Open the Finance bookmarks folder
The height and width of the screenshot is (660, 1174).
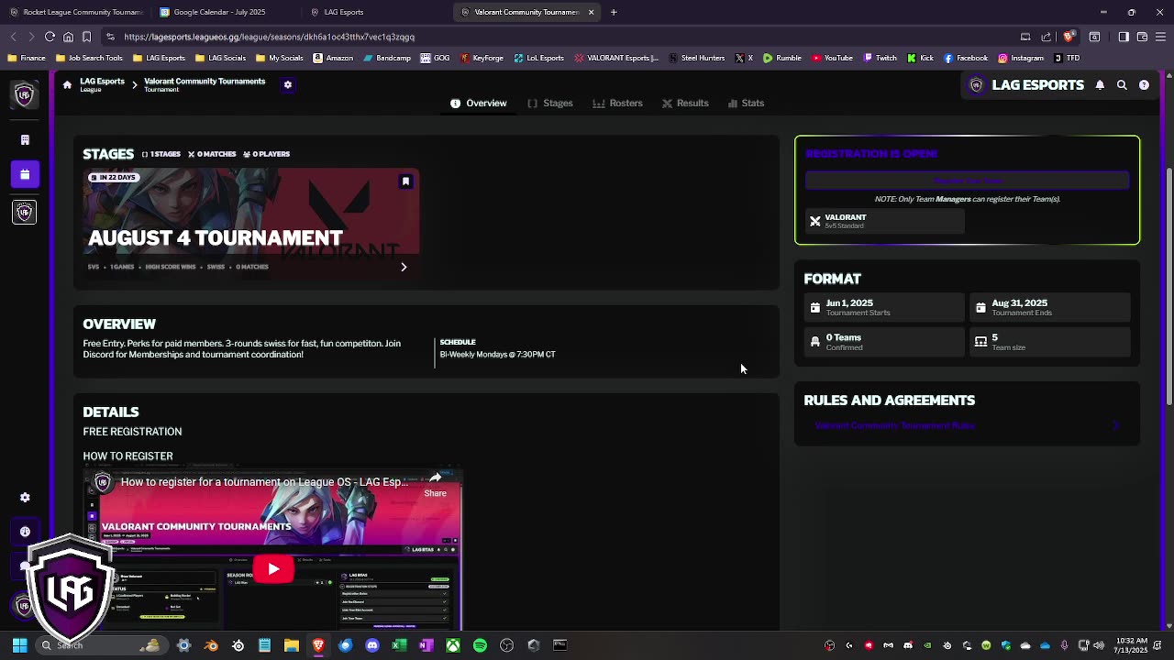[x=27, y=58]
